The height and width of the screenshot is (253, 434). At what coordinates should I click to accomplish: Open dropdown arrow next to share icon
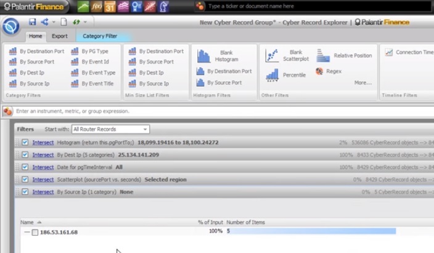[54, 22]
